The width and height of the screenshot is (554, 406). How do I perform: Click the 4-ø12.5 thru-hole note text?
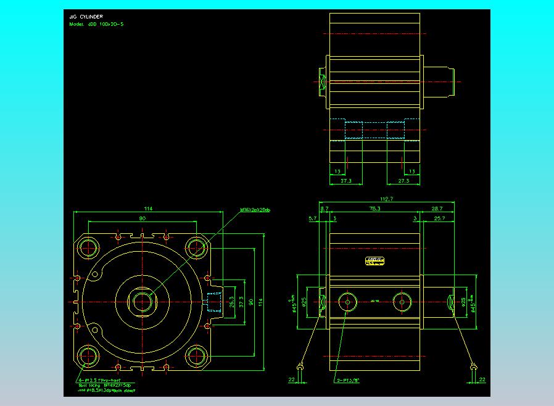pyautogui.click(x=102, y=380)
